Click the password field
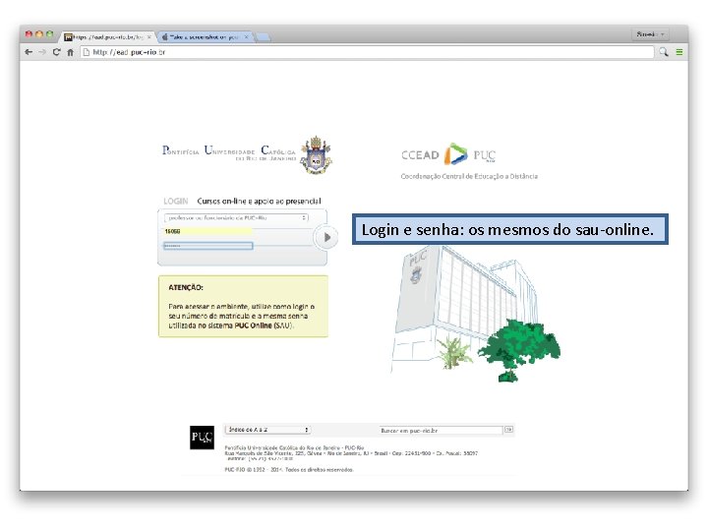708x531 pixels. tap(208, 246)
